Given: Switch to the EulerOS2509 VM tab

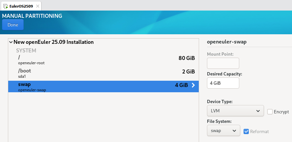Looking at the screenshot, I should pyautogui.click(x=21, y=6).
